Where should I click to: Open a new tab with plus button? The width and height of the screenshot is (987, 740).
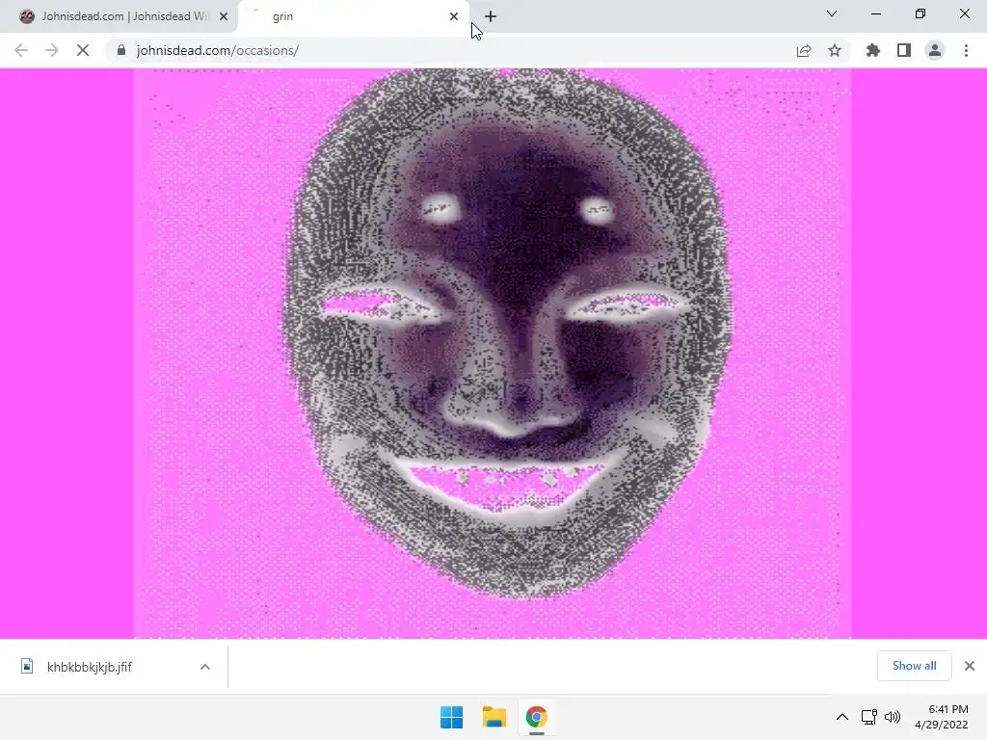tap(491, 17)
